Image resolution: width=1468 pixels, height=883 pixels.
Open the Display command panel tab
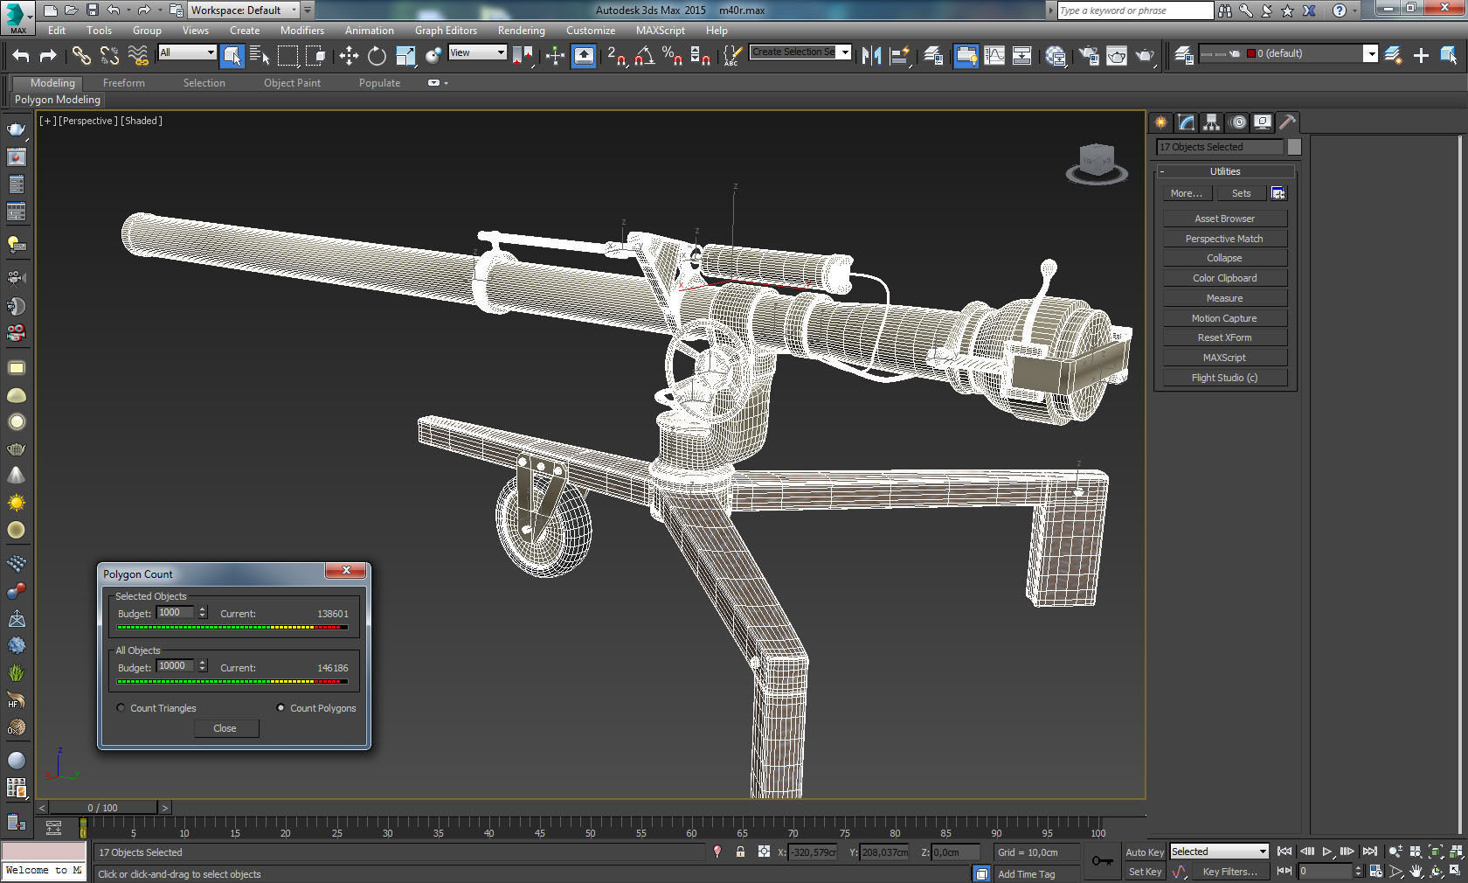tap(1263, 122)
